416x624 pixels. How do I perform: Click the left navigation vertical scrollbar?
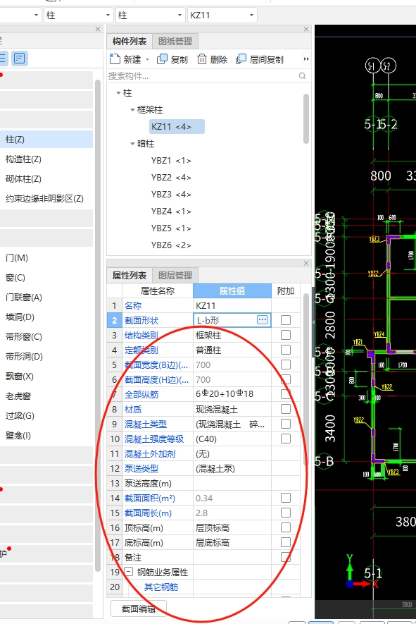[98, 326]
